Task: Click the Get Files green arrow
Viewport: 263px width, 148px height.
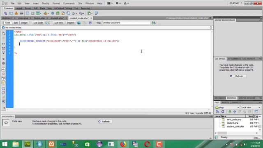Action: (x=230, y=111)
